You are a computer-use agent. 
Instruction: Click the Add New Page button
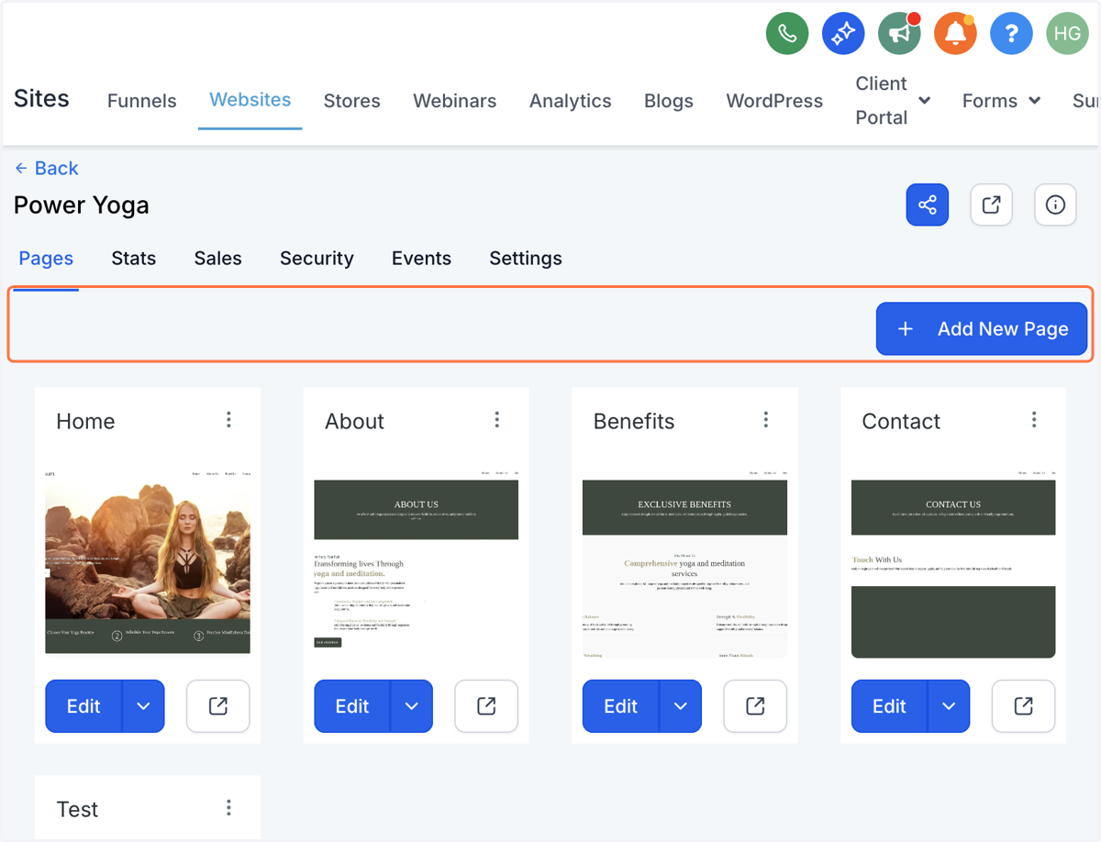pyautogui.click(x=982, y=329)
